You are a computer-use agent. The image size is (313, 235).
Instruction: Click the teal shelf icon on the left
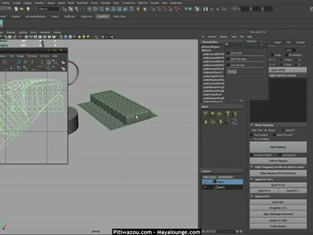(1, 23)
